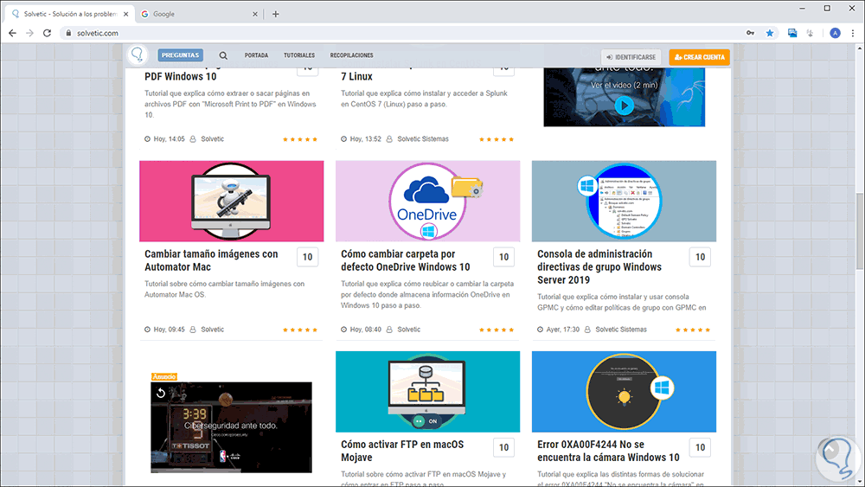The height and width of the screenshot is (487, 865).
Task: Open the Chrome three-dot menu
Action: (853, 33)
